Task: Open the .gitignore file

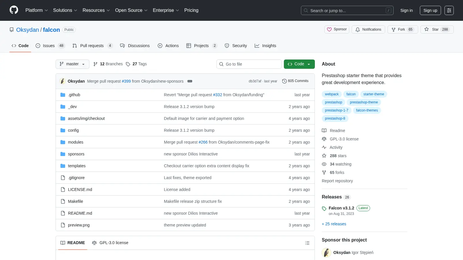Action: 76,178
